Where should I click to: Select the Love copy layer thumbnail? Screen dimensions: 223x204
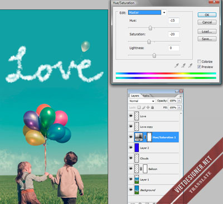[137, 126]
